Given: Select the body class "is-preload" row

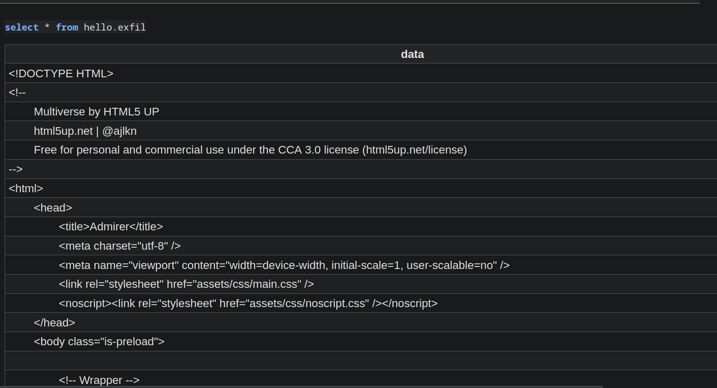Looking at the screenshot, I should 99,342.
